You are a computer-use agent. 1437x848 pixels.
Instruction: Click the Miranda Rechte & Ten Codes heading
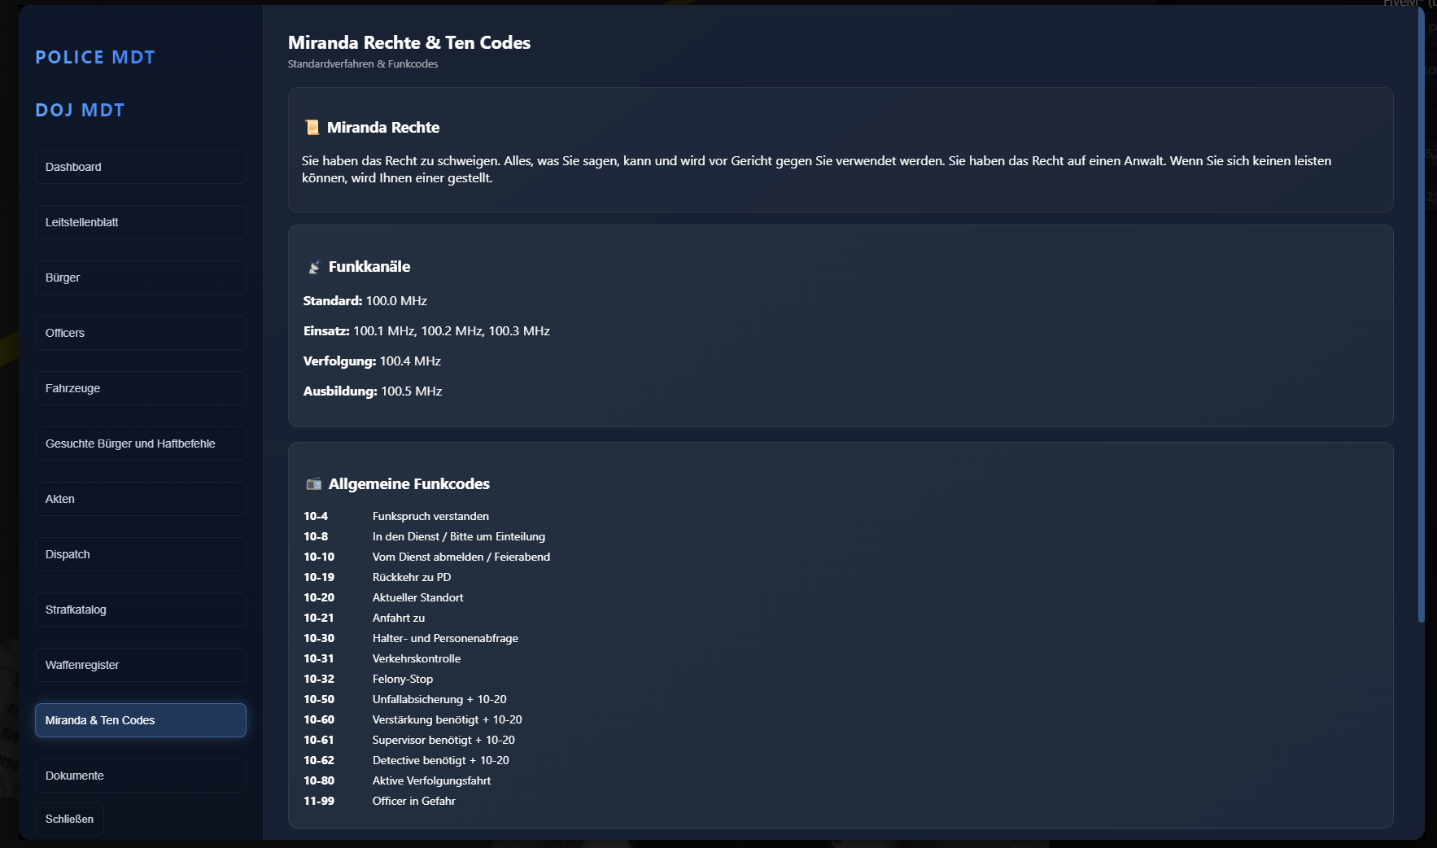[x=409, y=42]
